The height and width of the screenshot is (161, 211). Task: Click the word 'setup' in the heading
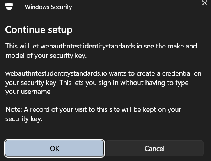(60, 30)
